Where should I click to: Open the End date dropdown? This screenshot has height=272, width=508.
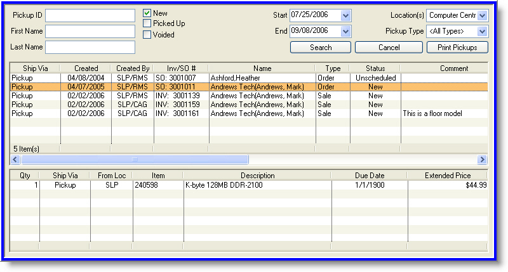345,31
